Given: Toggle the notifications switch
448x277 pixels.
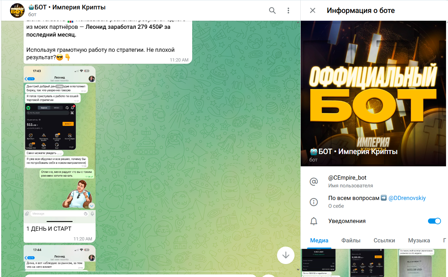Looking at the screenshot, I should click(434, 221).
